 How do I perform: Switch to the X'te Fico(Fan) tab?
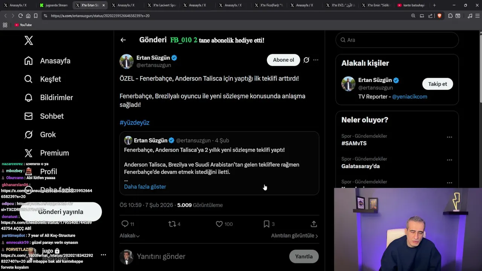(268, 5)
